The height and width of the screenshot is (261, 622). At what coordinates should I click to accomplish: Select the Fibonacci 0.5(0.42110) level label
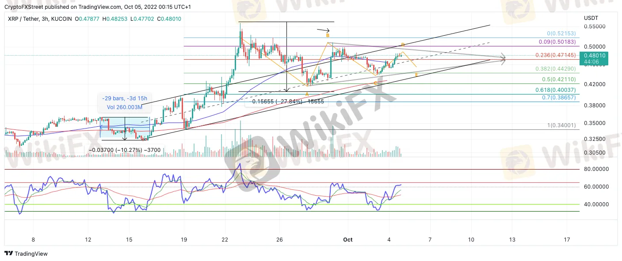pyautogui.click(x=559, y=79)
